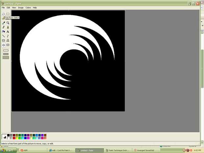Switch to Avenged Sevenfold taskbar window

[146, 150]
